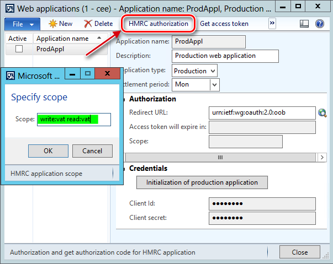This screenshot has height=264, width=333.
Task: Click the Delete toolbar button
Action: point(98,24)
